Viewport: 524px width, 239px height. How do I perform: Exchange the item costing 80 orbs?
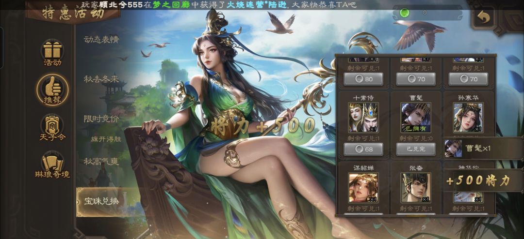[363, 79]
